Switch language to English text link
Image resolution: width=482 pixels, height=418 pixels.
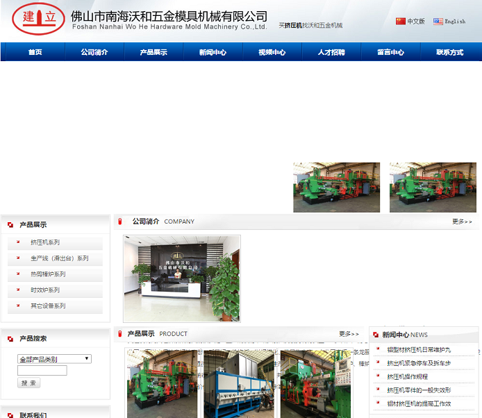point(455,22)
